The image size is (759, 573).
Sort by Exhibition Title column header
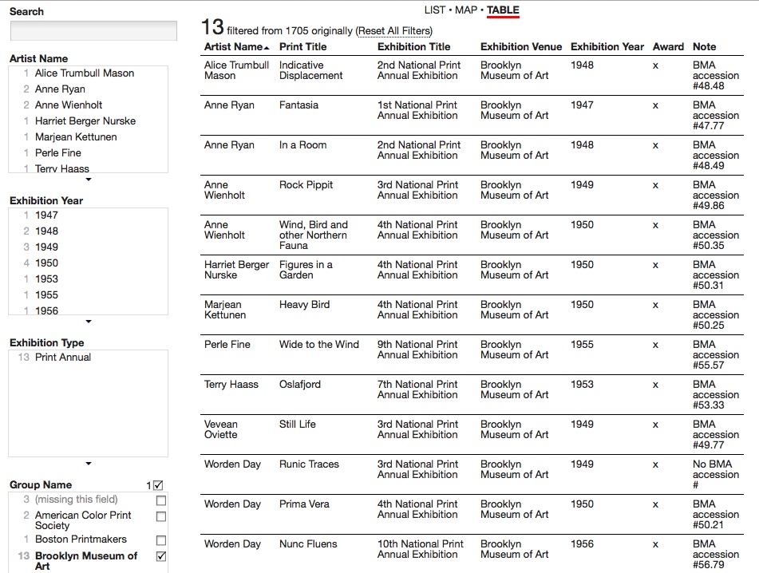414,47
